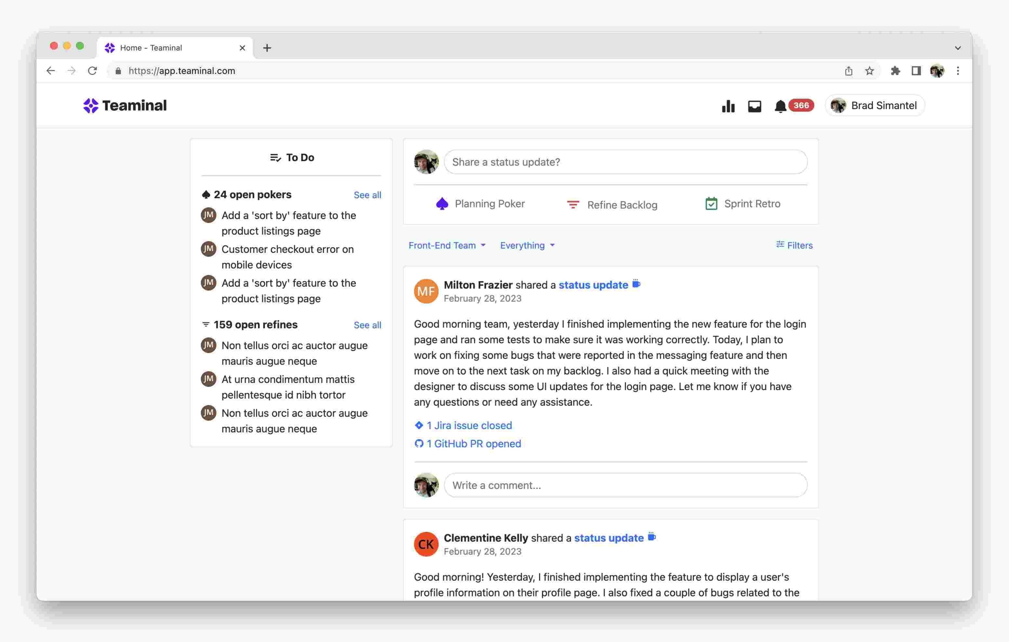Screen dimensions: 1009x642
Task: Click the 366 notification count badge
Action: [x=801, y=105]
